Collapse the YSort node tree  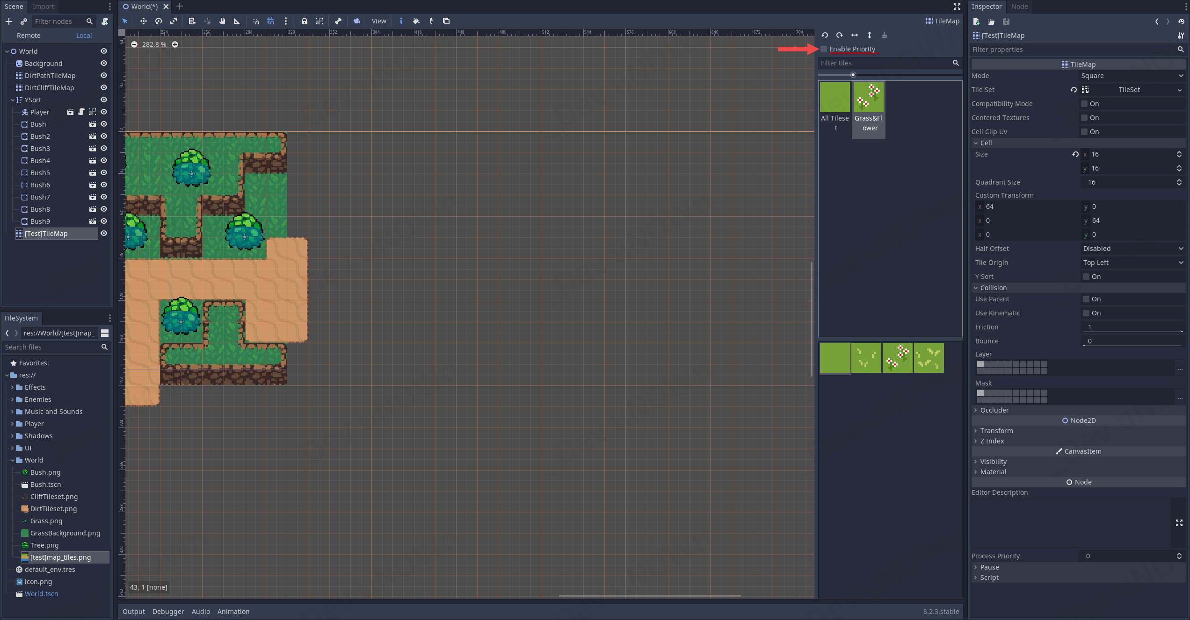click(x=13, y=100)
